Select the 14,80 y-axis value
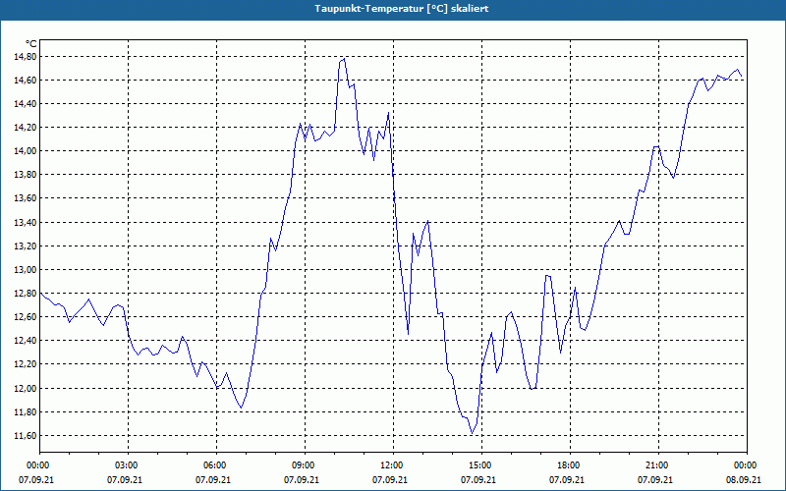The height and width of the screenshot is (491, 786). 26,57
